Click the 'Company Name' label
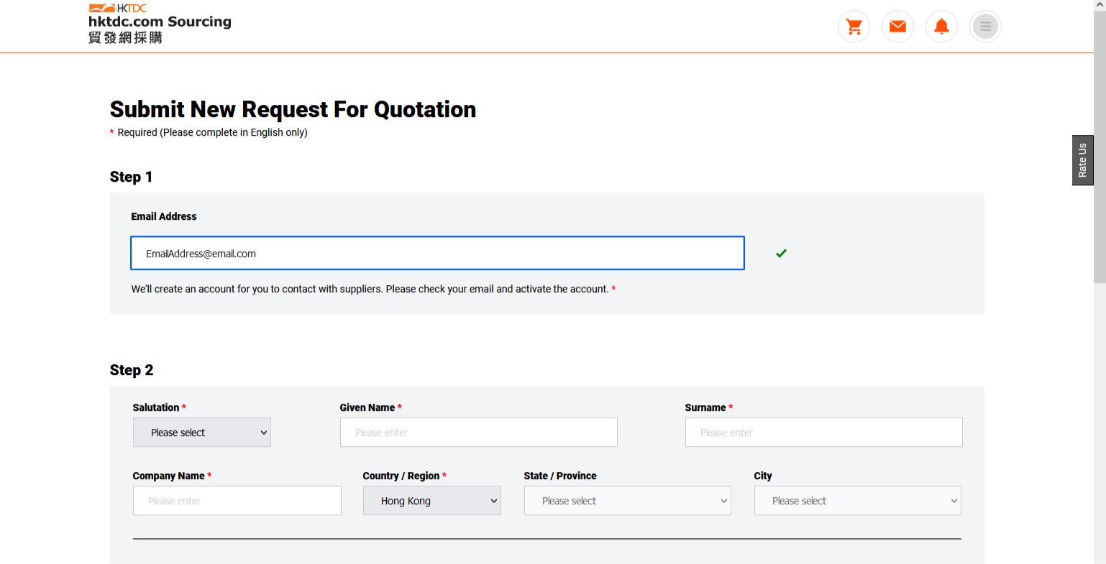 [x=169, y=476]
